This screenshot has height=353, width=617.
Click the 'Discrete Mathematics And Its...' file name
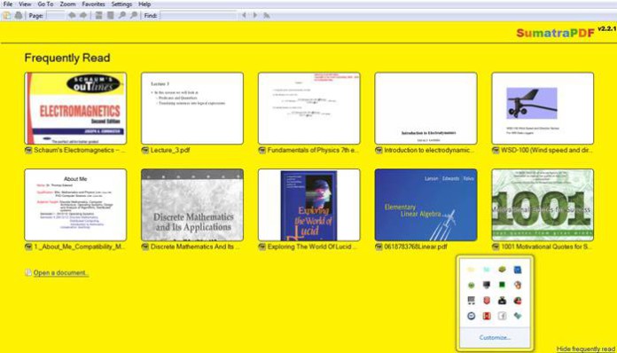point(195,247)
